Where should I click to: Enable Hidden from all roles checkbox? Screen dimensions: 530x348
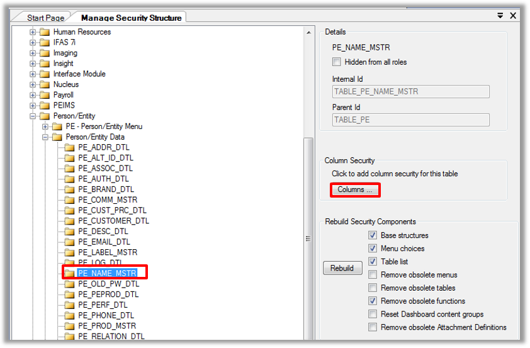point(337,62)
